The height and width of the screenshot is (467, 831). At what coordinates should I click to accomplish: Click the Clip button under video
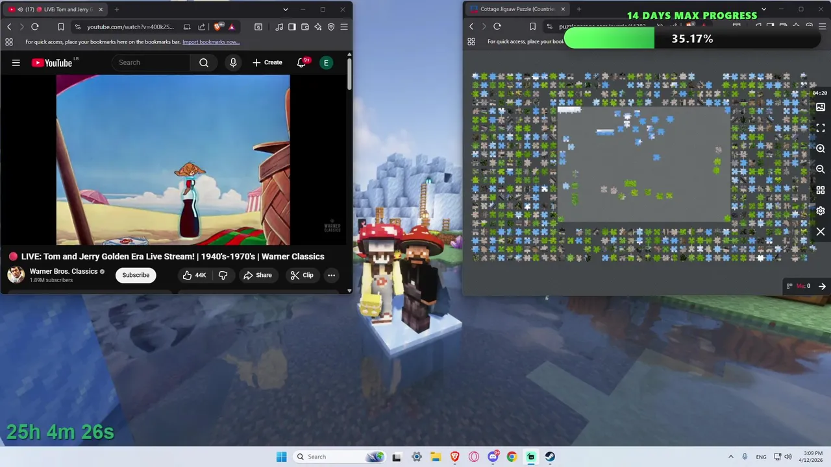pyautogui.click(x=302, y=275)
